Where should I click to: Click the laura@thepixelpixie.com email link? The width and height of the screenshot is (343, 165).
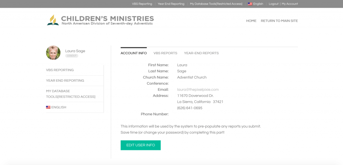coord(198,90)
